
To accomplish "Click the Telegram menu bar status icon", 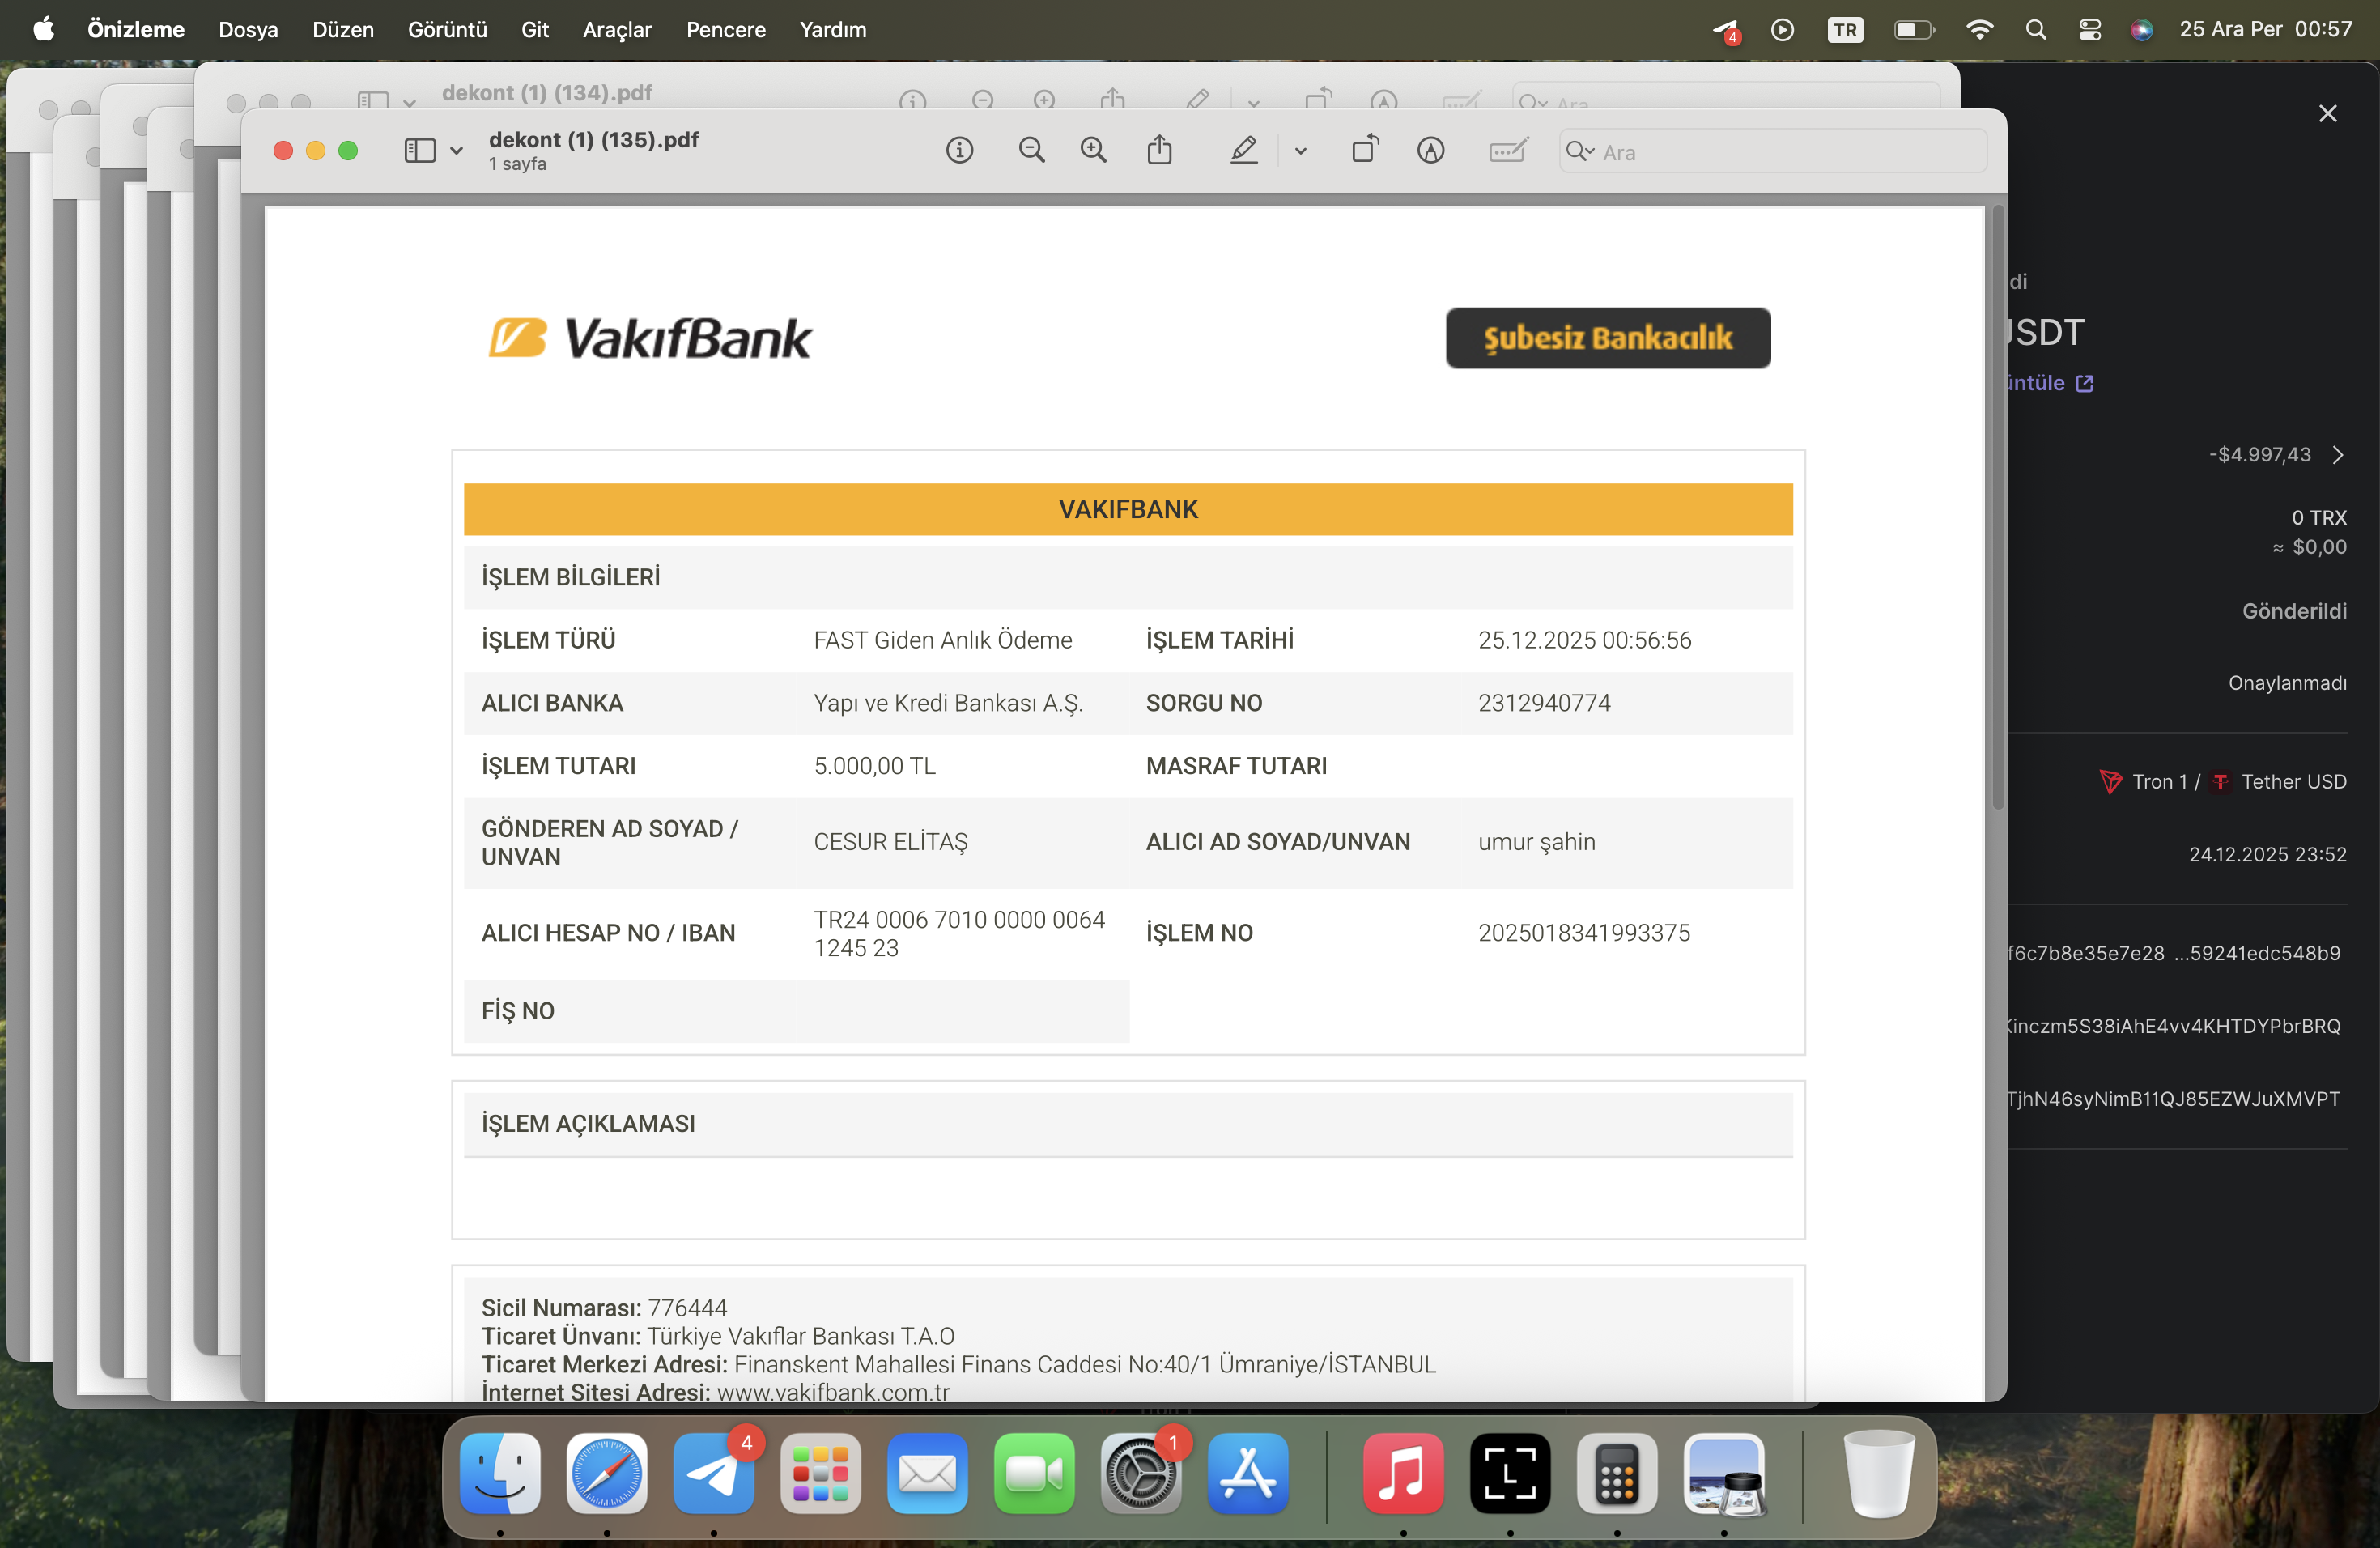I will [x=1727, y=31].
